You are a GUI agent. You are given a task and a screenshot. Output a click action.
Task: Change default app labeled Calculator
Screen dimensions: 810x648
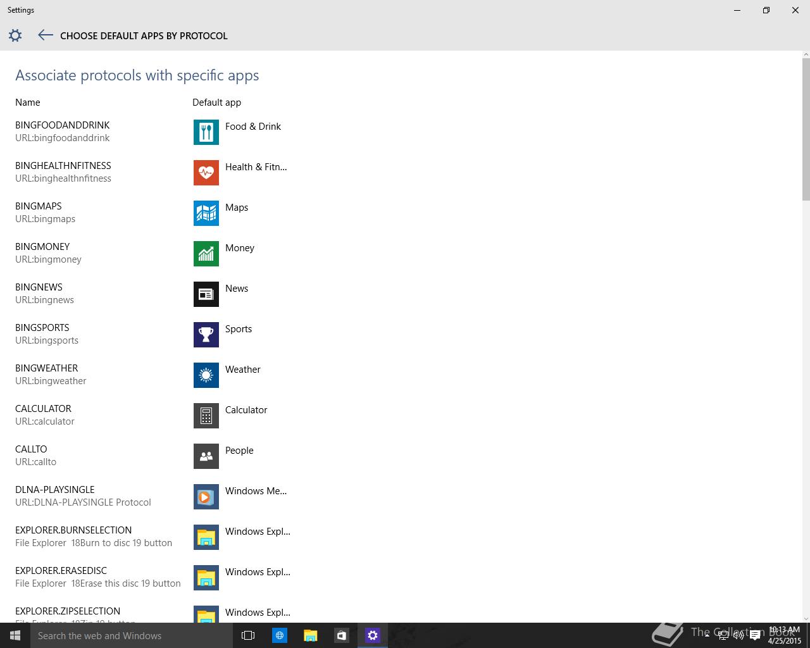tap(246, 410)
